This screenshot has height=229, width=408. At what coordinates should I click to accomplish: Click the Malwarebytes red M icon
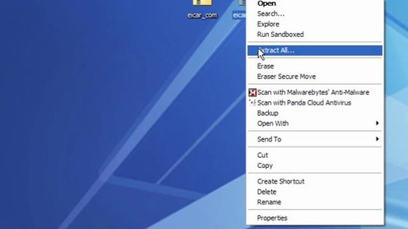[x=252, y=92]
